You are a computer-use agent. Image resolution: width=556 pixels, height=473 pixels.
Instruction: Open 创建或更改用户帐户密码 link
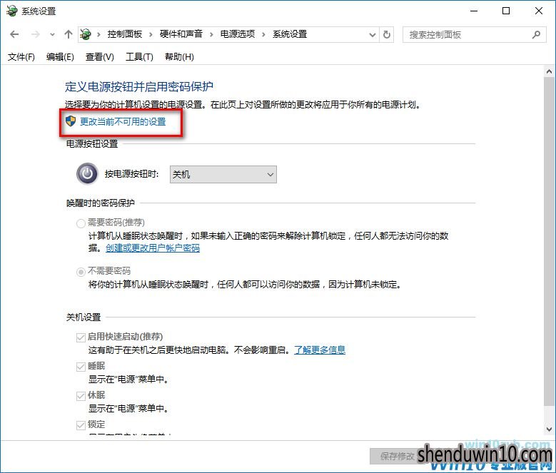[x=153, y=248]
